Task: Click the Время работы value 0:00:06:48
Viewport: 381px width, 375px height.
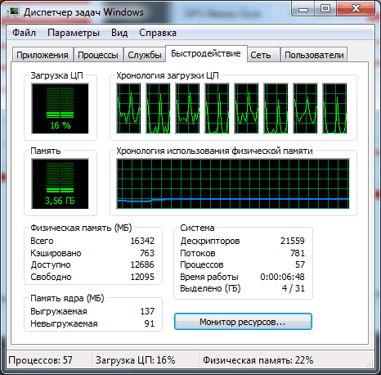Action: 282,277
